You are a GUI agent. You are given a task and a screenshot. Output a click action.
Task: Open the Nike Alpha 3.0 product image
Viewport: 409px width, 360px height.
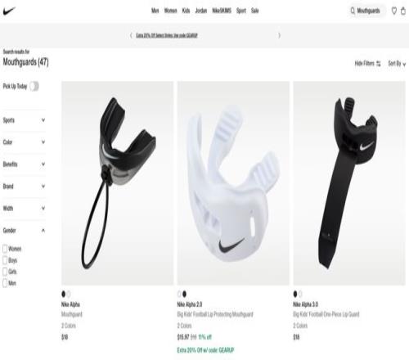349,183
